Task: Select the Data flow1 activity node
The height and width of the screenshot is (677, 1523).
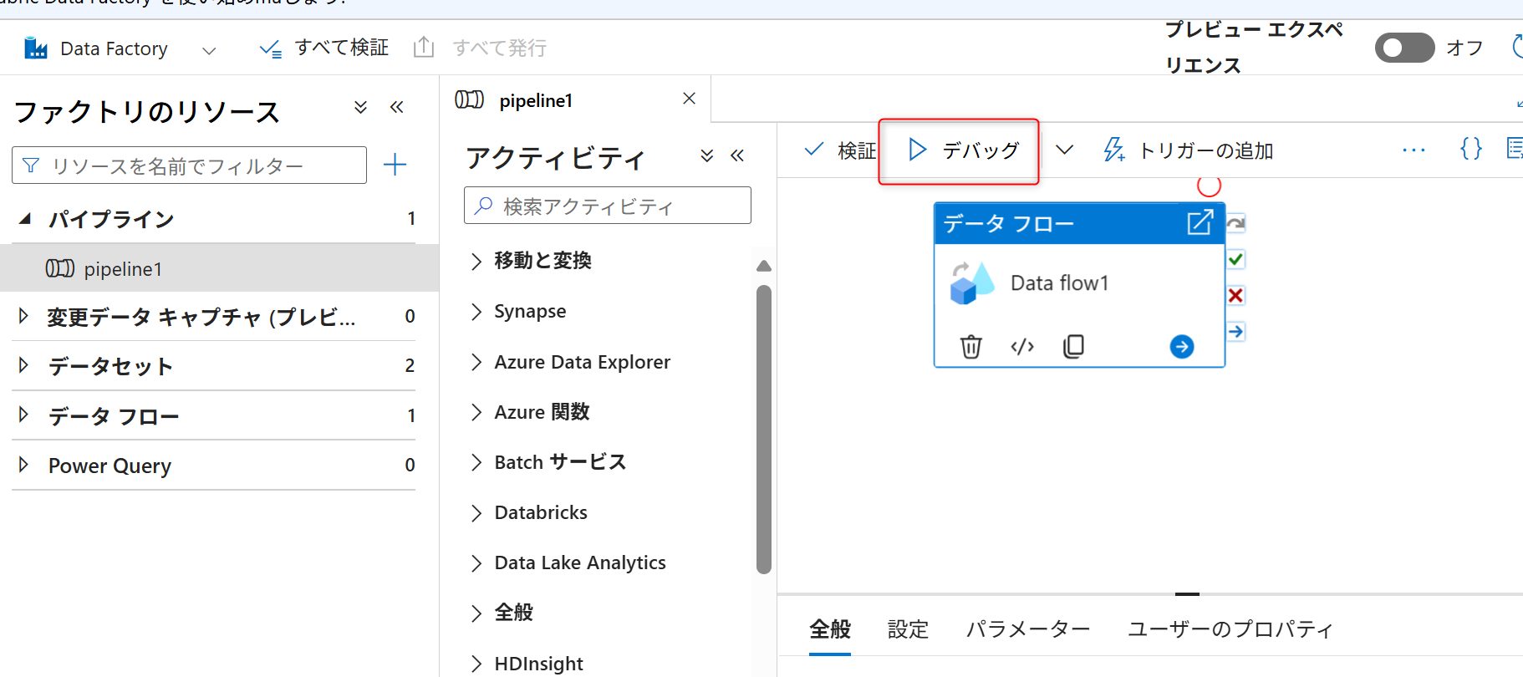Action: 1079,283
